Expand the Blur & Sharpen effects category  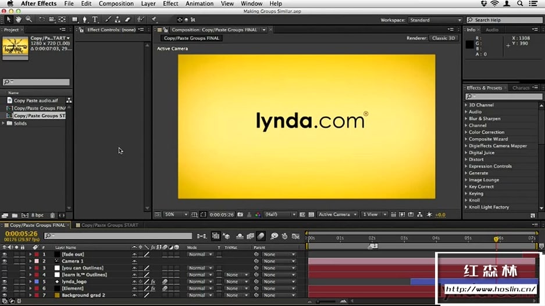click(466, 118)
